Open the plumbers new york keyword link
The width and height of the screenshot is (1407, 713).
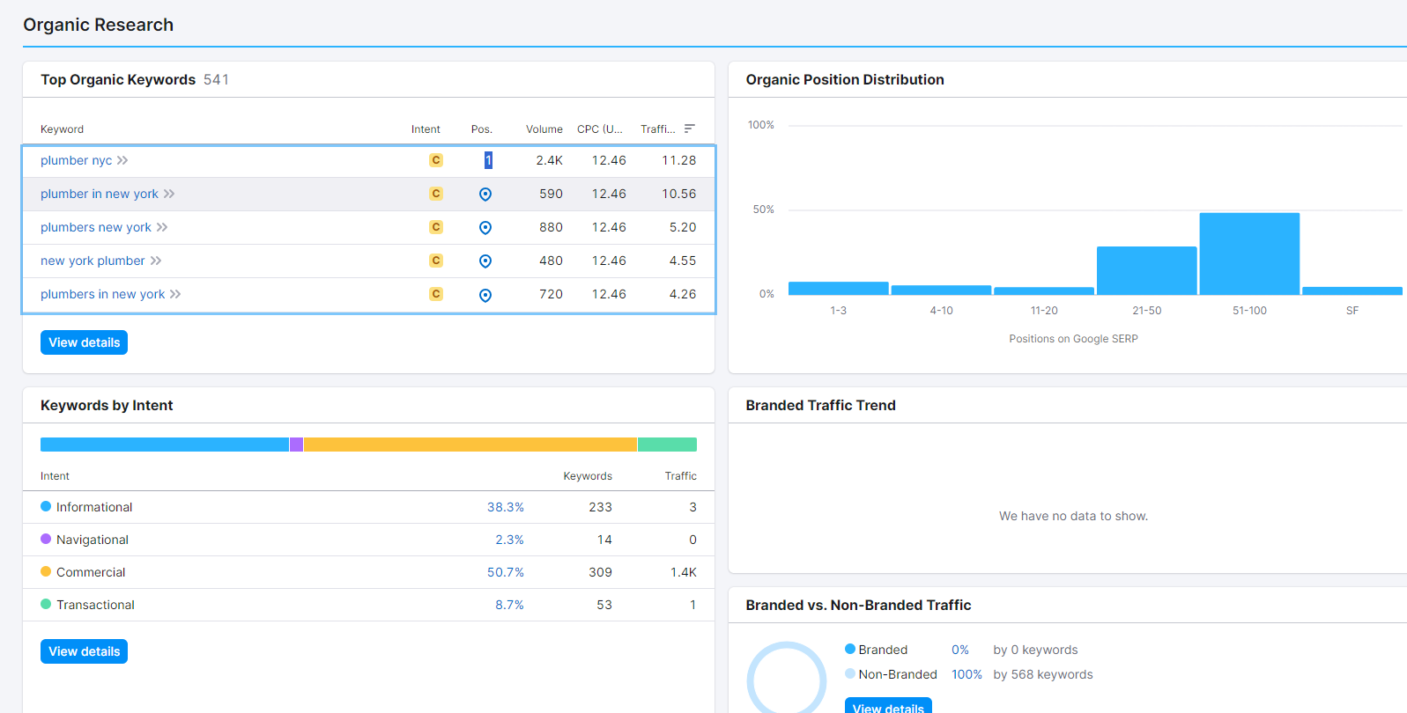[96, 227]
